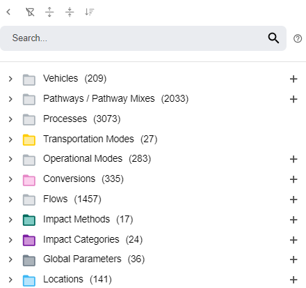The image size is (306, 288).
Task: Expand the Vehicles tree chevron
Action: (10, 79)
